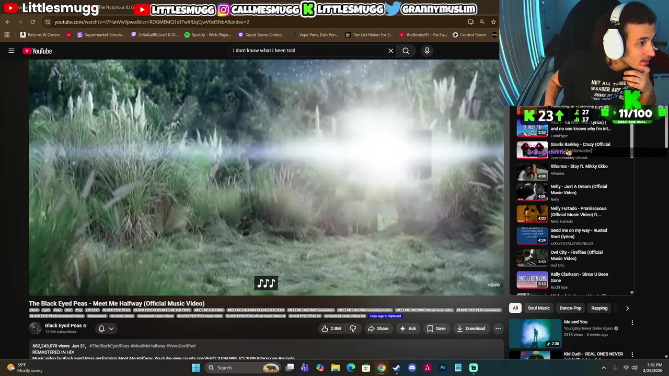Select the Soul Music filter chip
The height and width of the screenshot is (376, 669).
[539, 308]
